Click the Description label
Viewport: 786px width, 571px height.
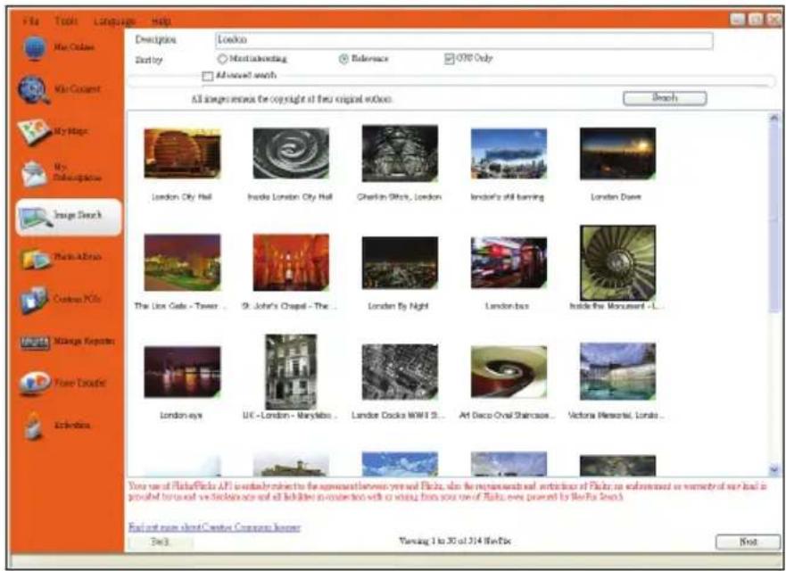tap(155, 39)
